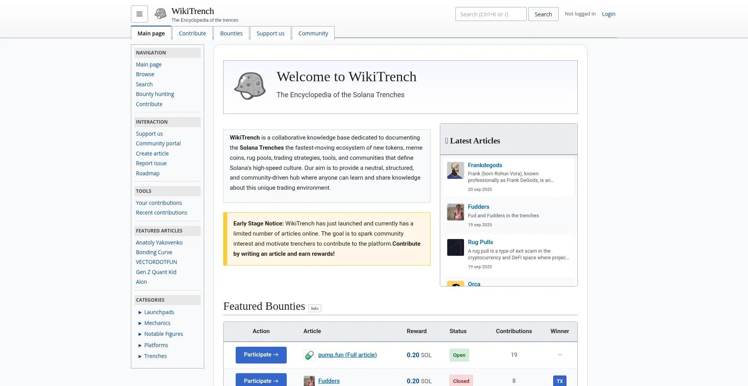The width and height of the screenshot is (748, 386).
Task: Click the Login link
Action: point(609,14)
